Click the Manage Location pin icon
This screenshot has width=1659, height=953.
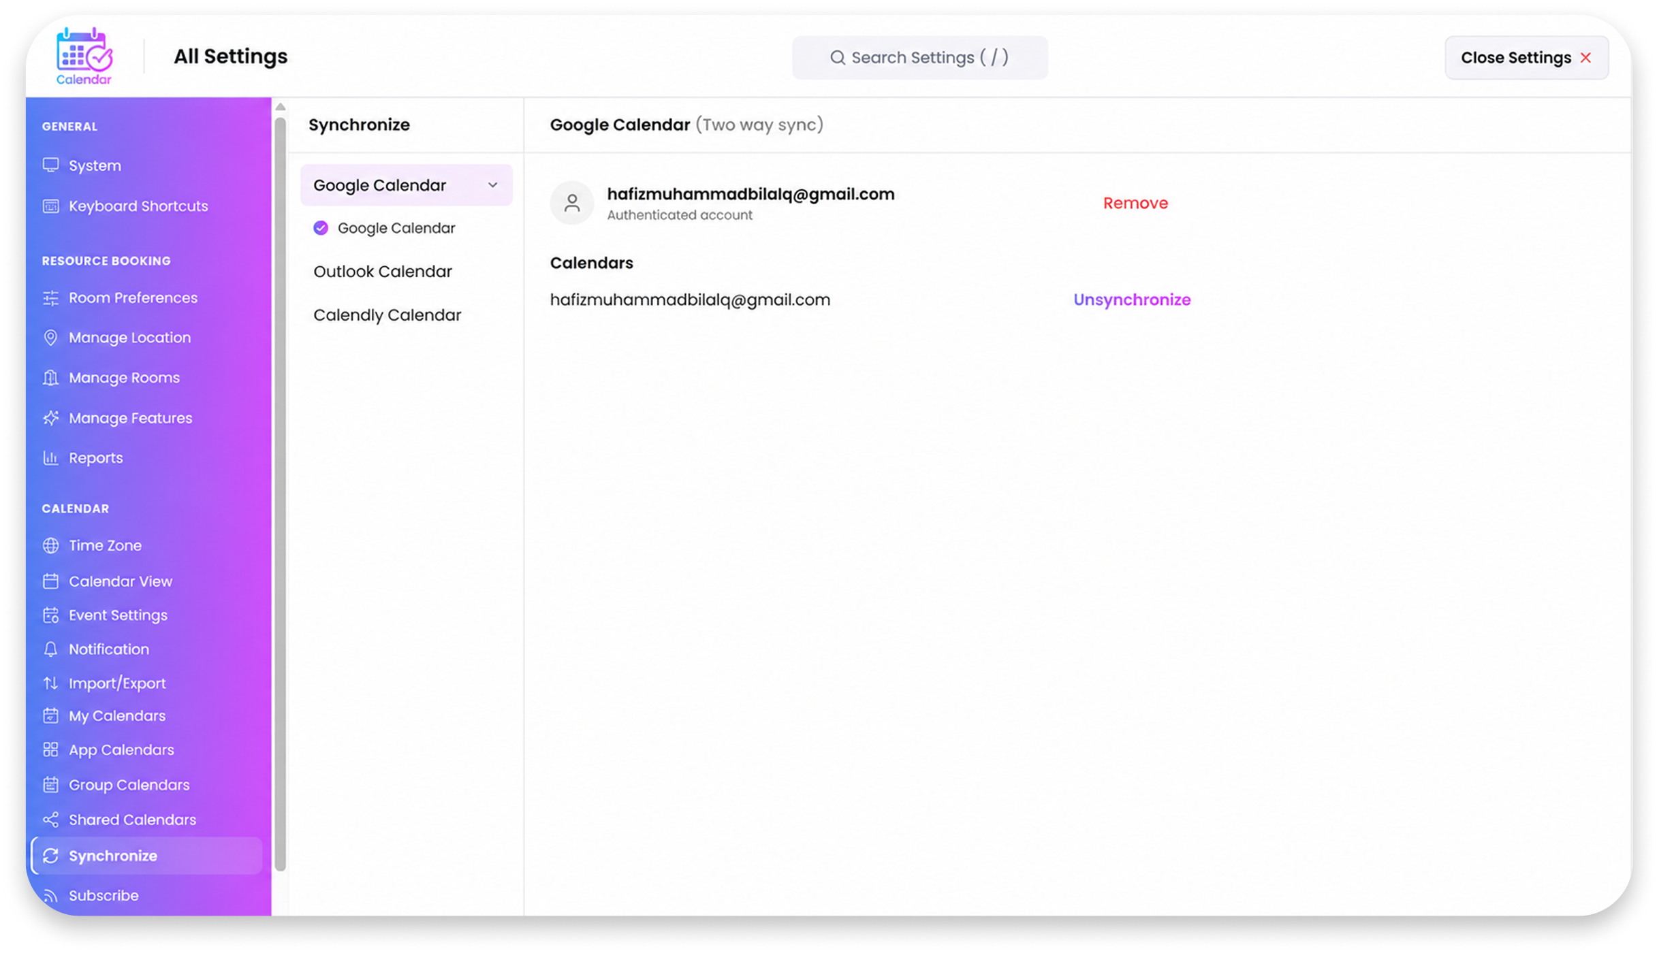coord(50,338)
